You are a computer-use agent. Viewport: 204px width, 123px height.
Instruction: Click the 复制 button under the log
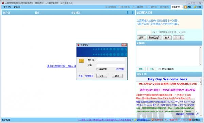point(141,69)
